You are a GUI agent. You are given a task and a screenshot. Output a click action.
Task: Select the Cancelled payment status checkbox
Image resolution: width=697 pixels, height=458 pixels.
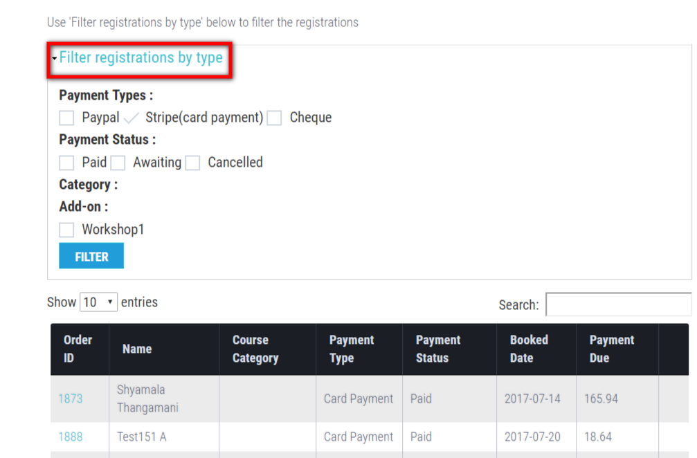click(x=192, y=163)
